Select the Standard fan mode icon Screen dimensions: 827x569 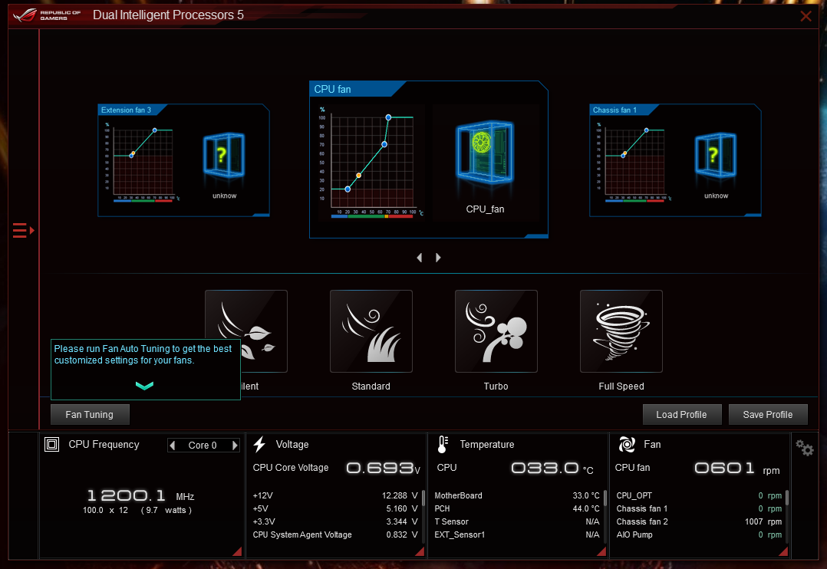click(371, 331)
